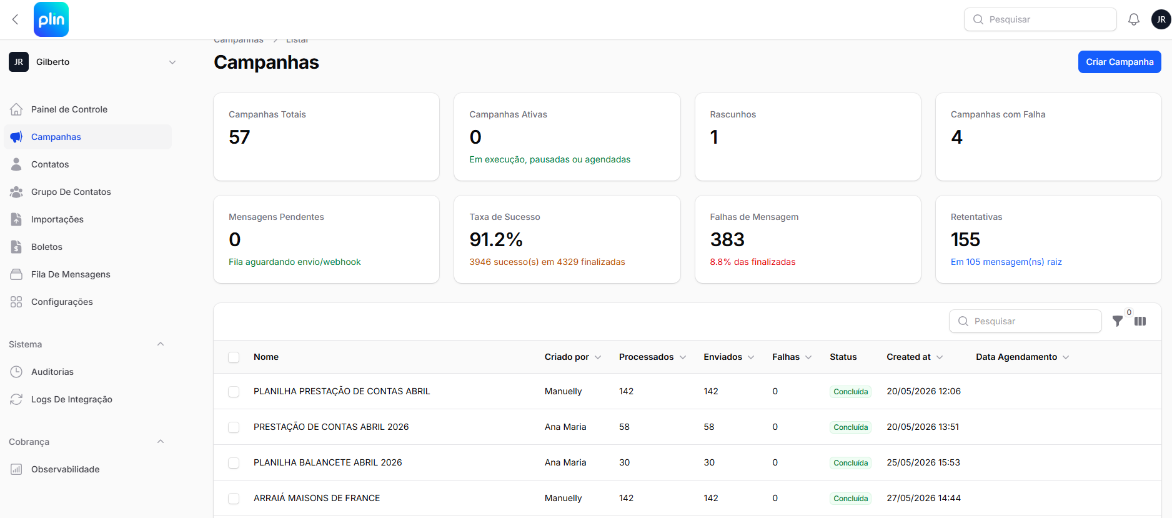
Task: Click the Retentativas card
Action: (x=1048, y=239)
